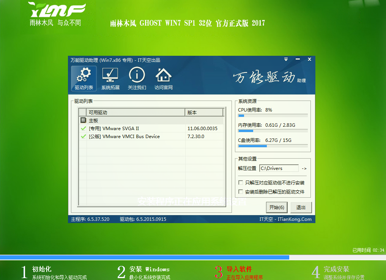Uncheck the VMware SVGA II driver checkmark
The width and height of the screenshot is (386, 280).
[x=83, y=129]
